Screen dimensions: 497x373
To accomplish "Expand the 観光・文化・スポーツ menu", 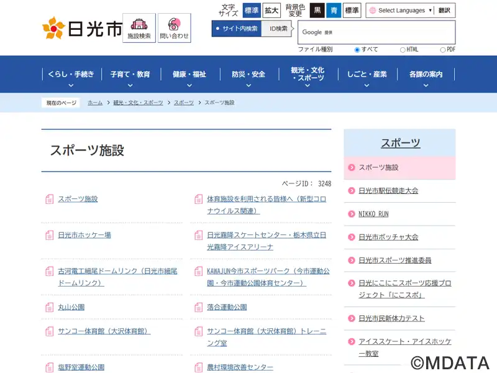I will 308,75.
